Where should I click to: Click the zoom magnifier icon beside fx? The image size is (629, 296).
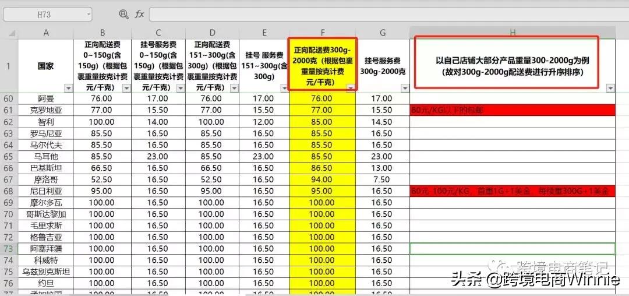124,14
